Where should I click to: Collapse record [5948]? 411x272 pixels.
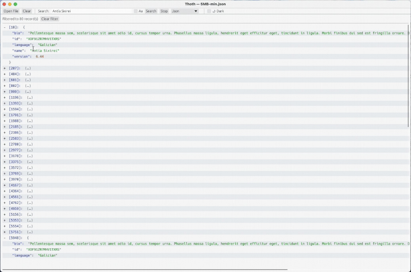click(x=4, y=238)
